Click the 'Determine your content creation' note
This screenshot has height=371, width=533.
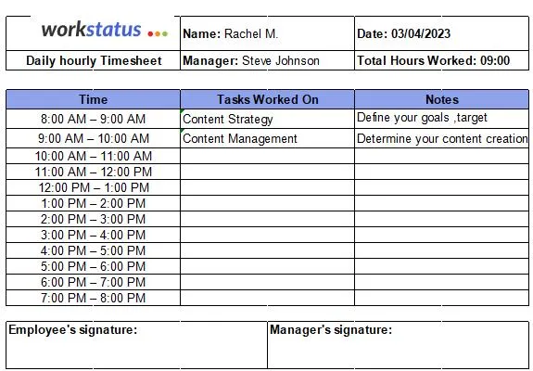[x=441, y=138]
